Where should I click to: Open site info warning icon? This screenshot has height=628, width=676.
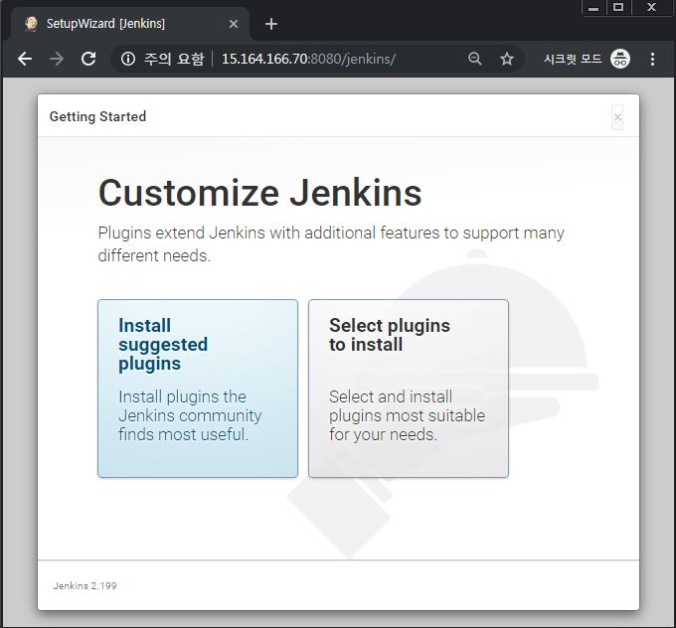click(x=128, y=59)
